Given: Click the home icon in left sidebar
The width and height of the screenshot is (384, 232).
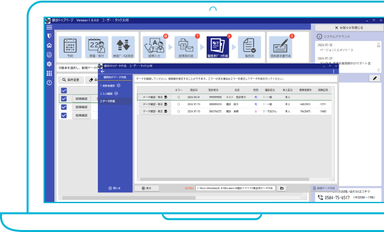Looking at the screenshot, I should pos(49,46).
